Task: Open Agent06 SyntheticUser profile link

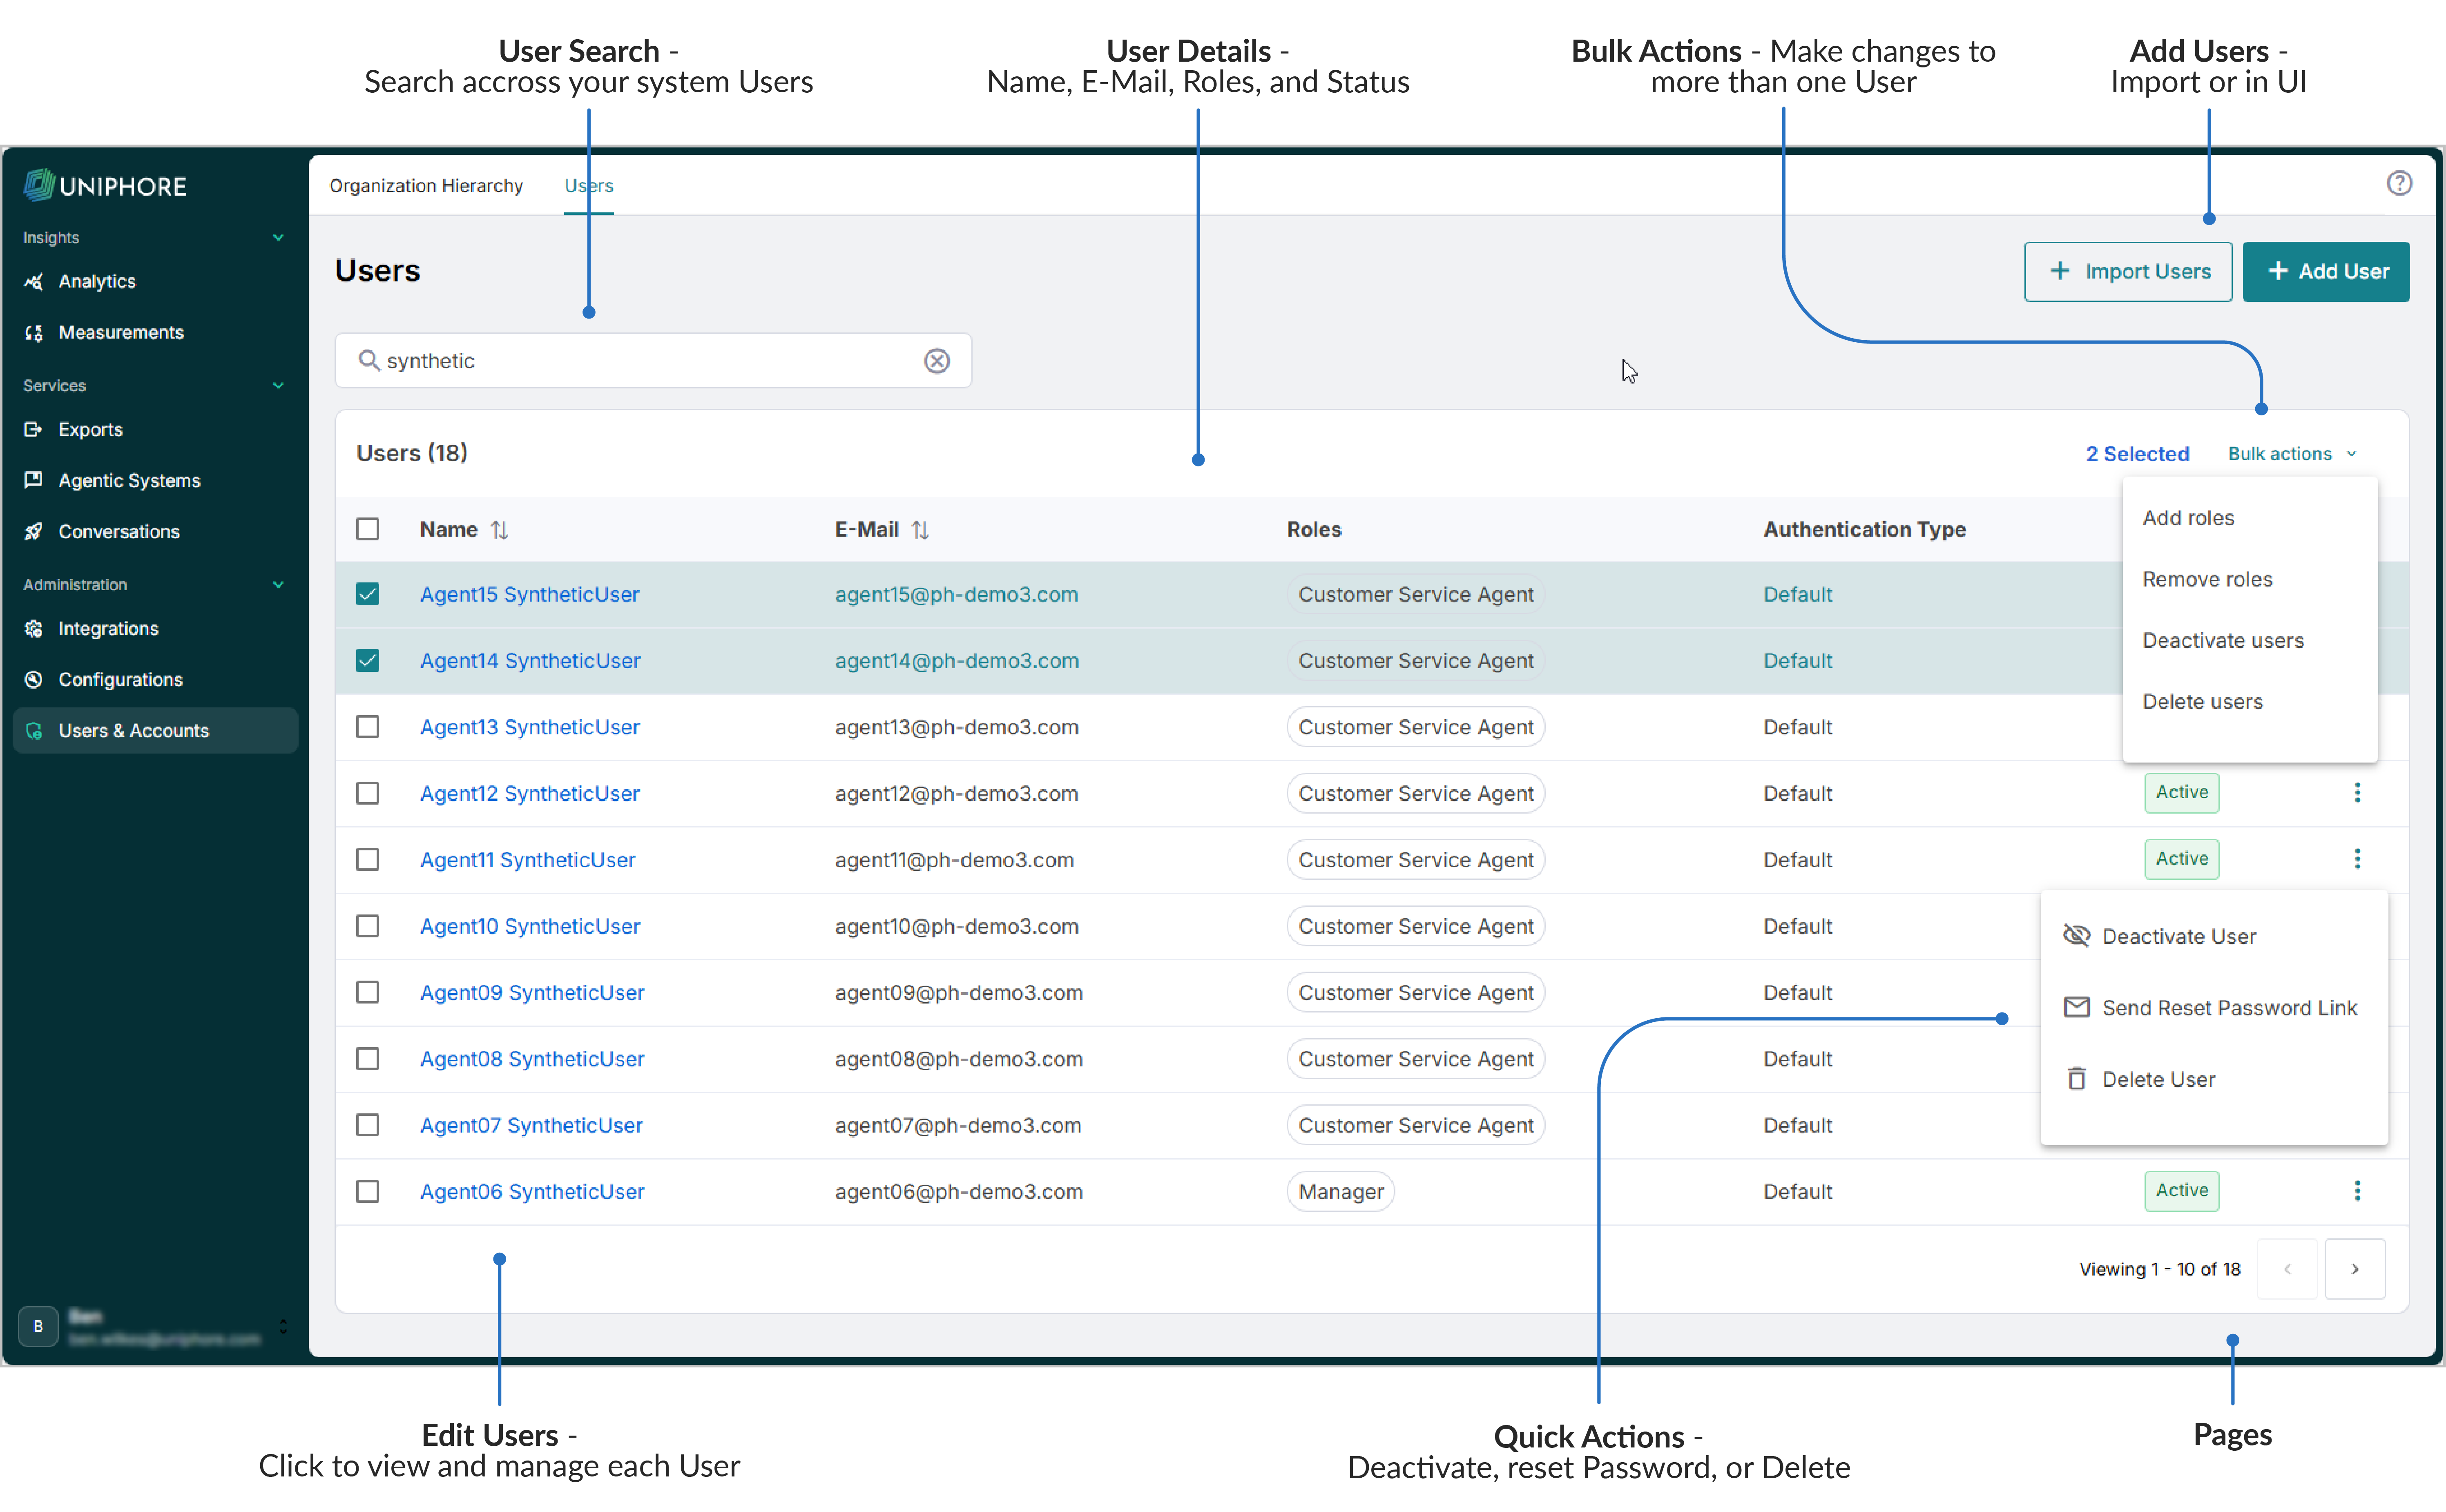Action: click(x=532, y=1192)
